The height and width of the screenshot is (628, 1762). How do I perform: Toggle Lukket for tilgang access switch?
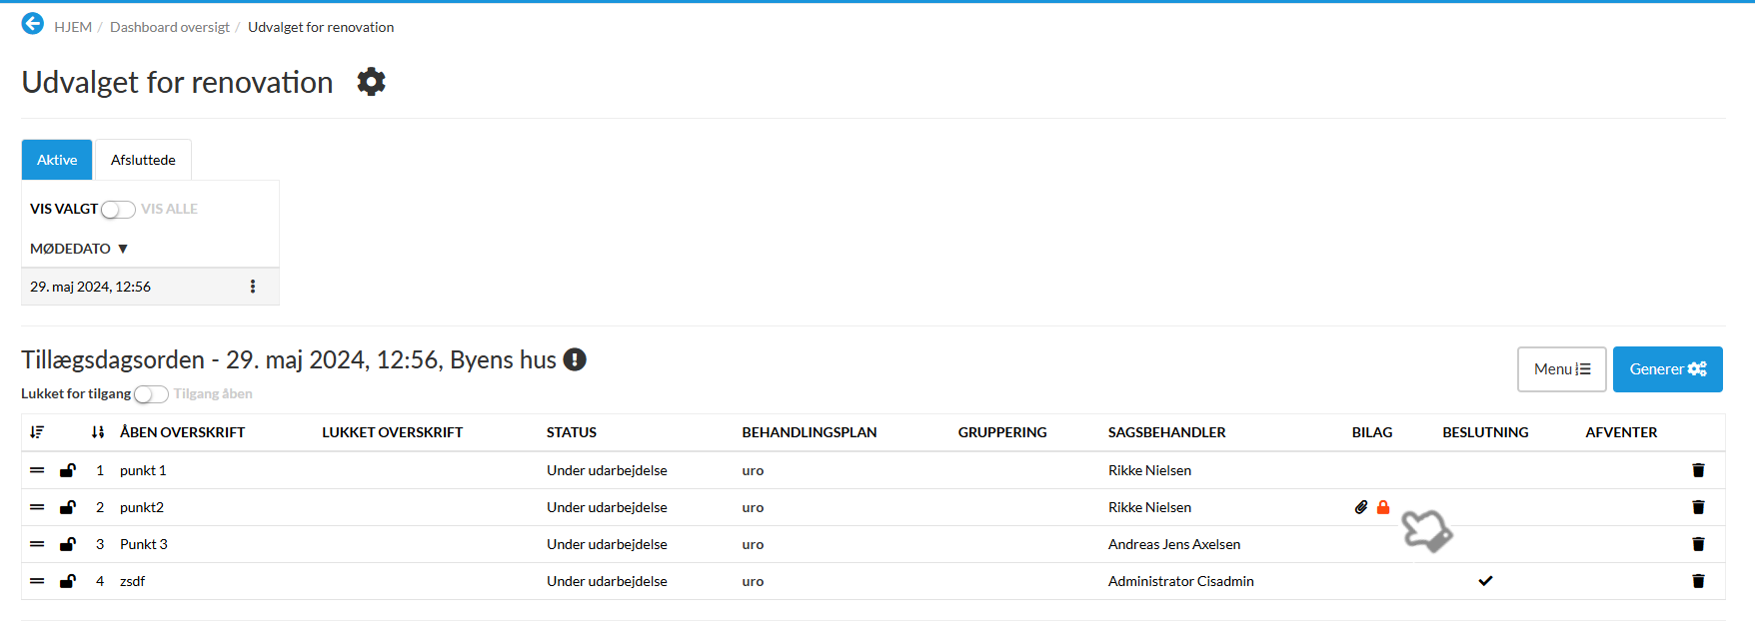(x=151, y=394)
